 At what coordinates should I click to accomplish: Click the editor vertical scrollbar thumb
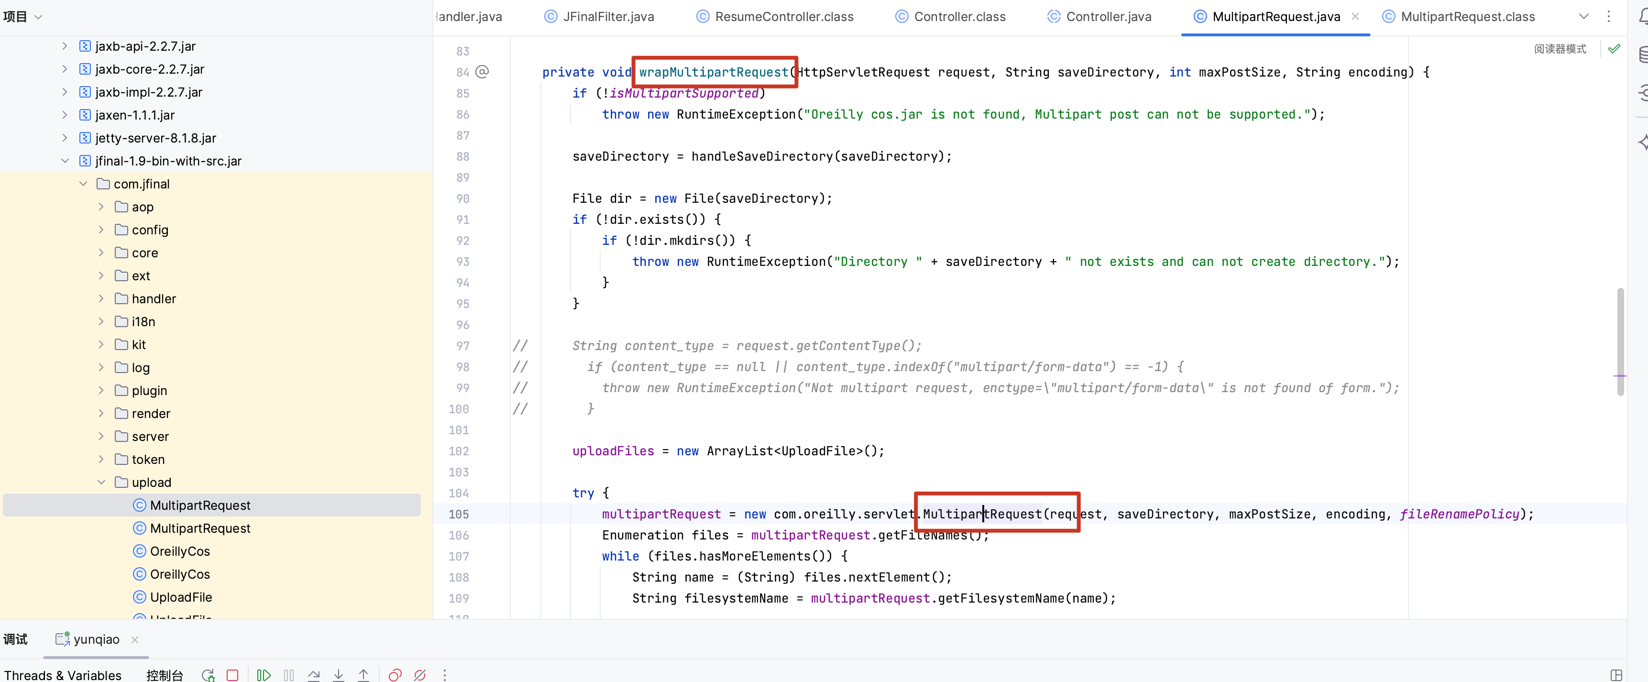1620,341
